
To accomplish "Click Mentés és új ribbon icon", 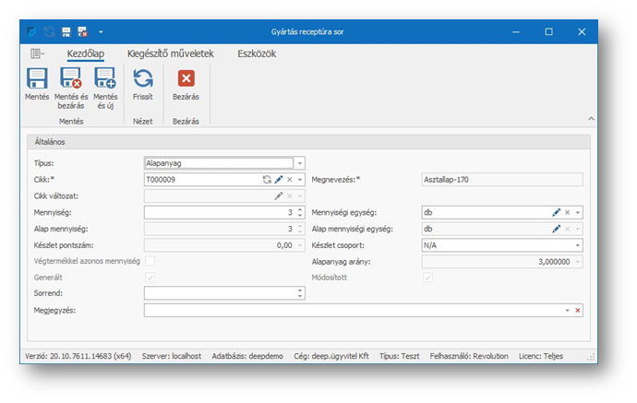I will 105,79.
